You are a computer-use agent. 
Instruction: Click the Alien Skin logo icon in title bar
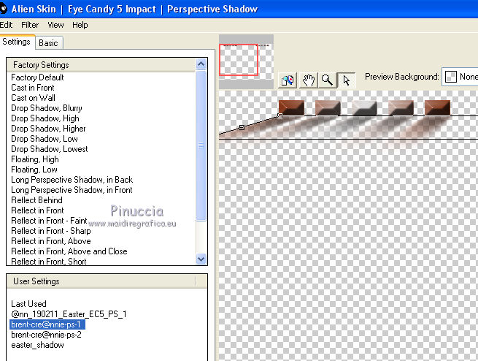(x=3, y=9)
